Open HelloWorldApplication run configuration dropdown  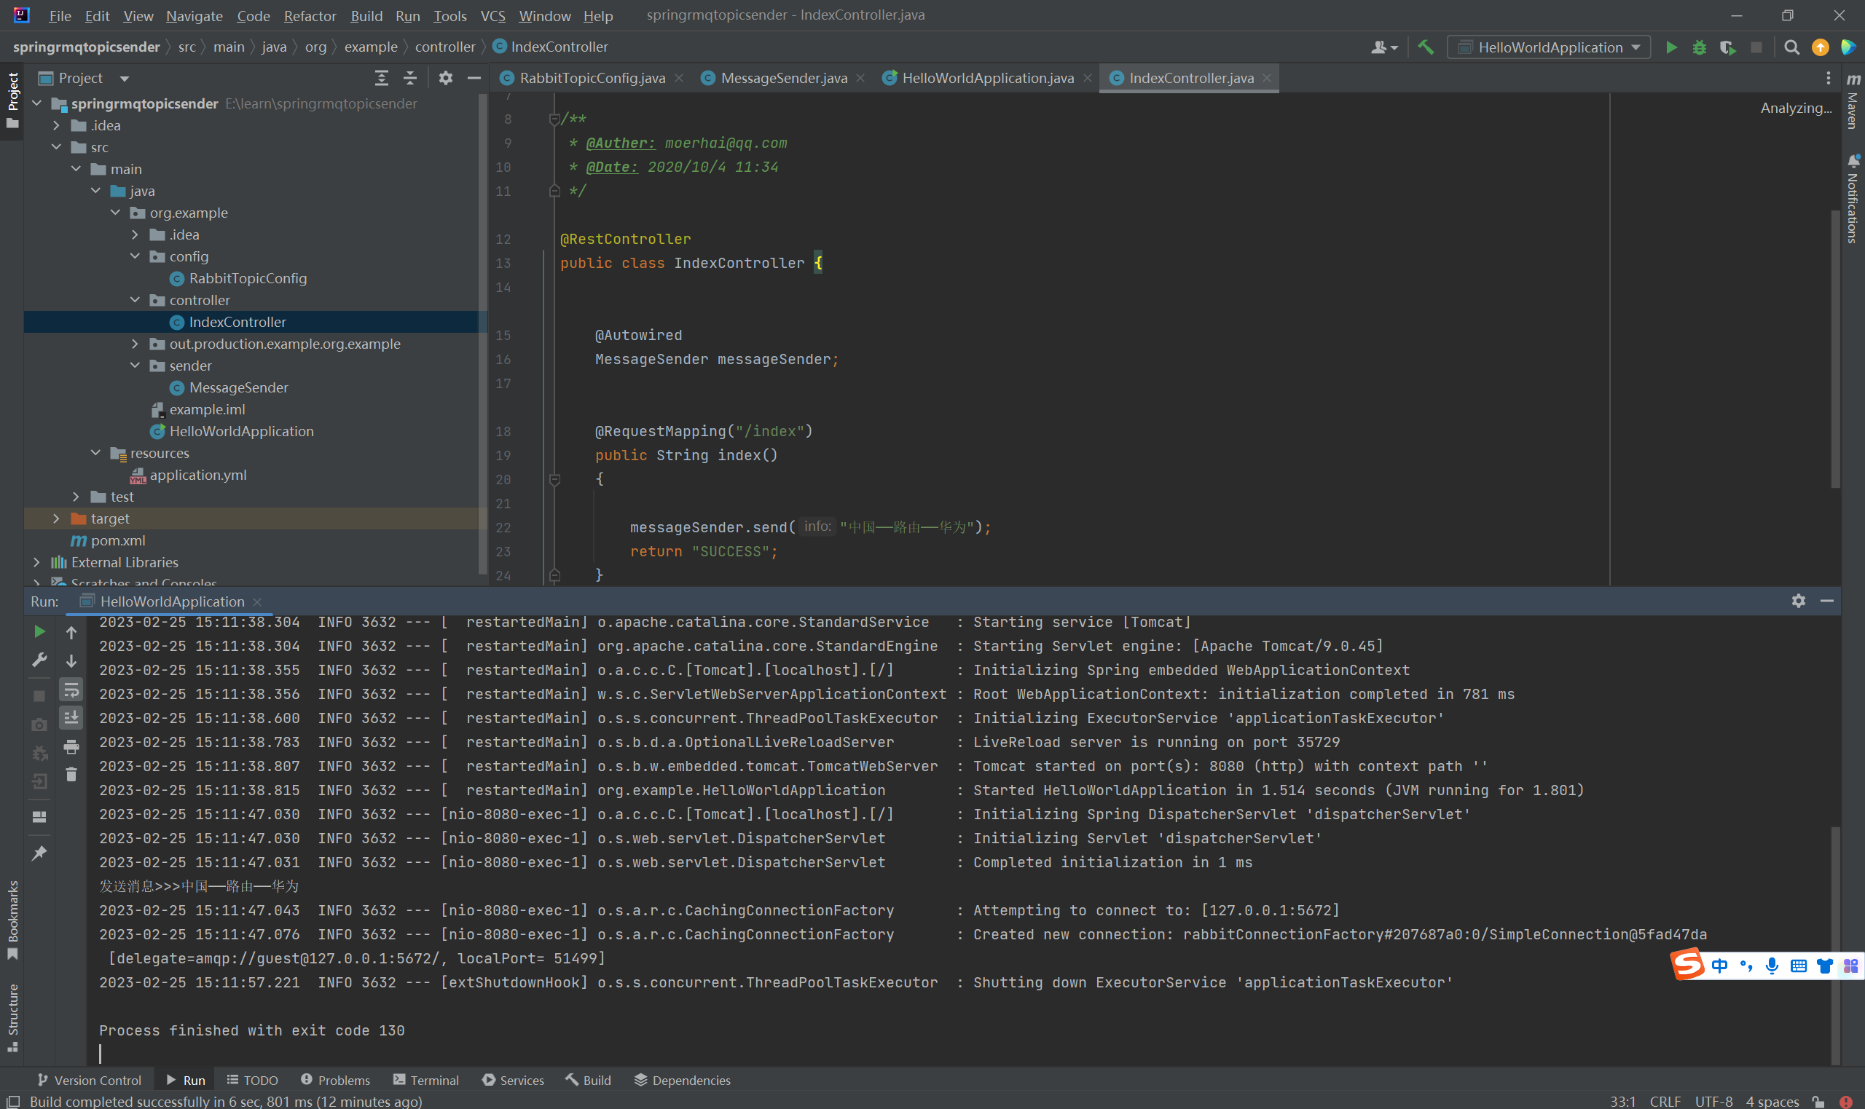click(x=1549, y=47)
